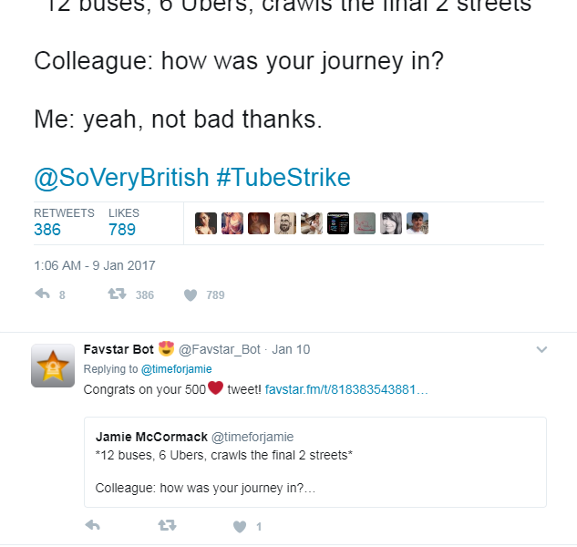Like the Favstar Bot reply

coord(240,526)
